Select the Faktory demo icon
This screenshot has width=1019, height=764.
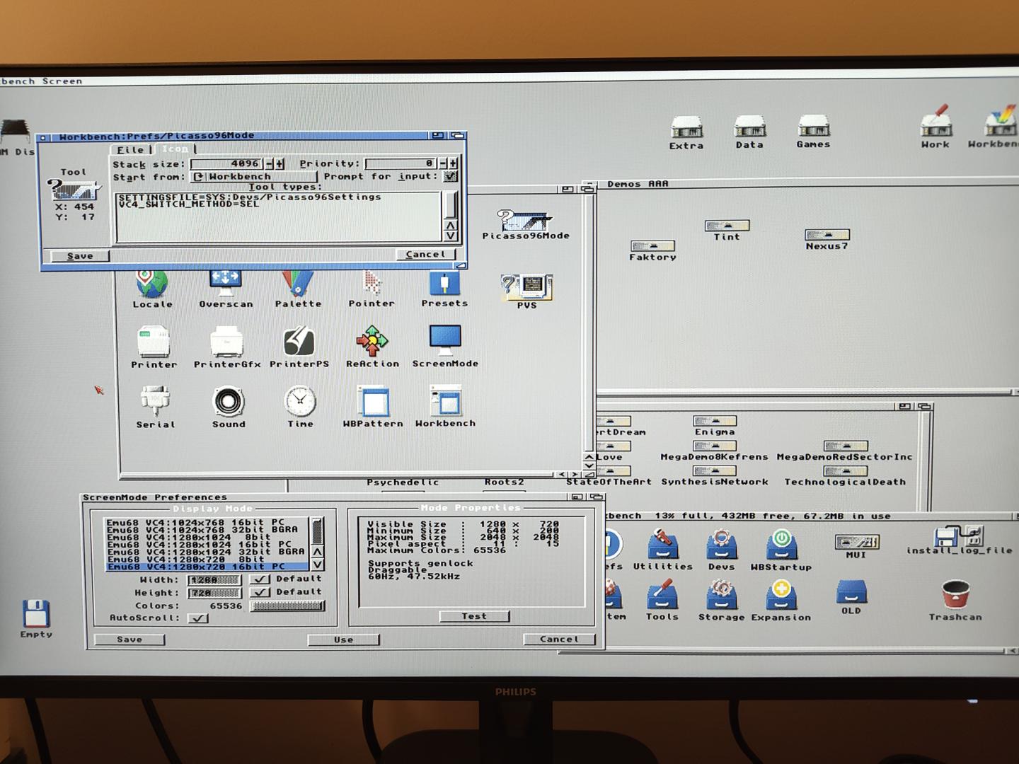point(652,245)
